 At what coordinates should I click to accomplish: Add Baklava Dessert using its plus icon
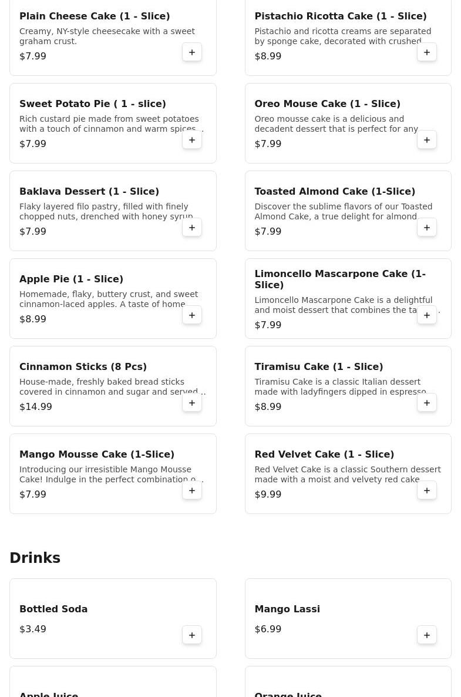(x=191, y=227)
